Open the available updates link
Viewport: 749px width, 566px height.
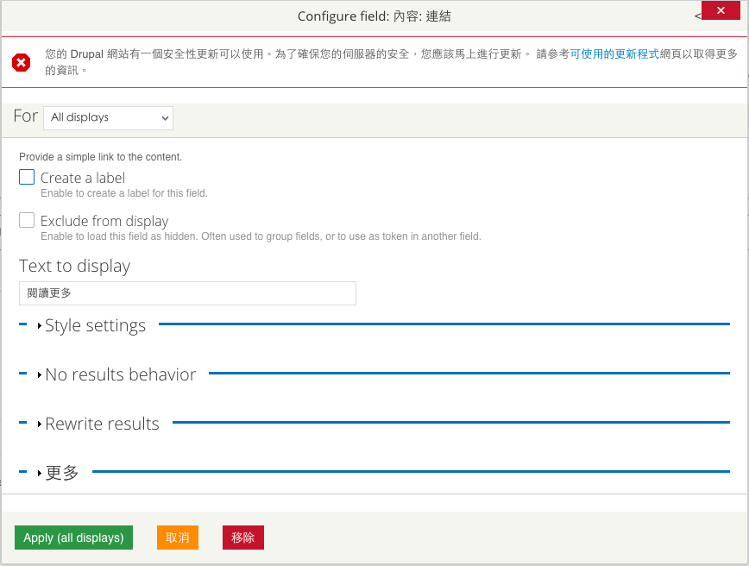point(614,54)
